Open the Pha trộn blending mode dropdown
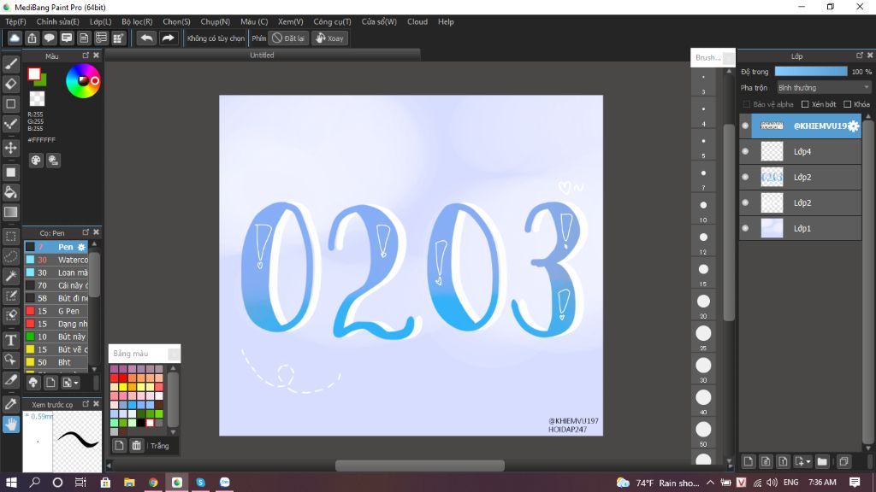Viewport: 876px width, 492px height. click(824, 88)
